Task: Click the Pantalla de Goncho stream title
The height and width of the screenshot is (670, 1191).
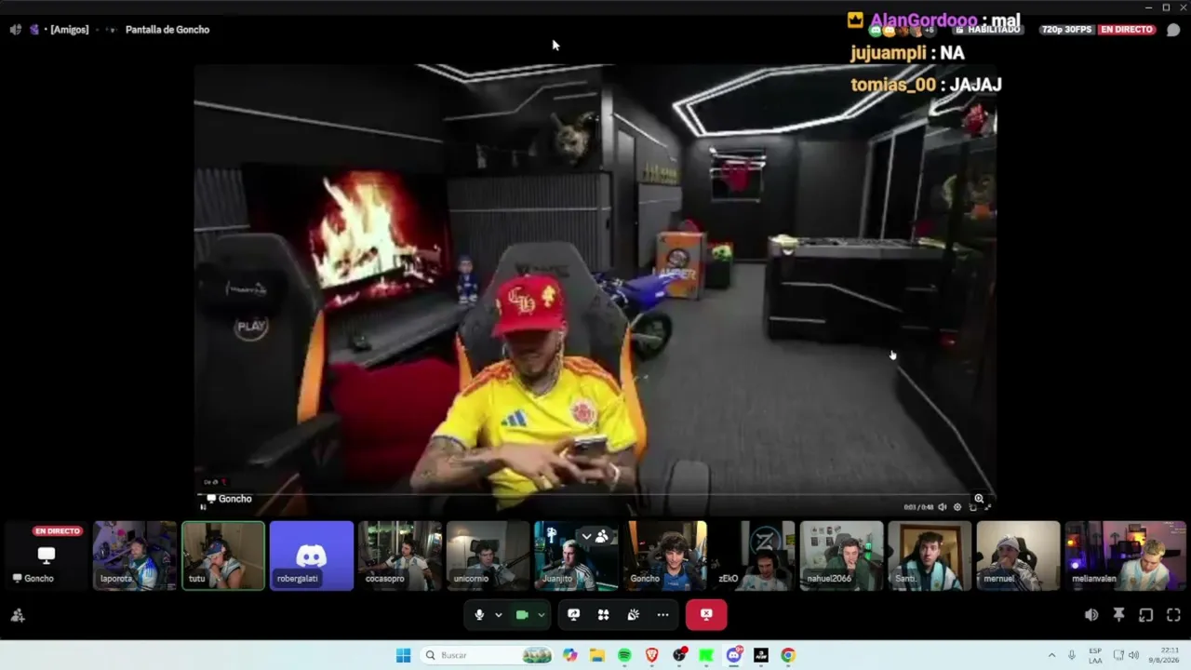Action: [x=167, y=30]
